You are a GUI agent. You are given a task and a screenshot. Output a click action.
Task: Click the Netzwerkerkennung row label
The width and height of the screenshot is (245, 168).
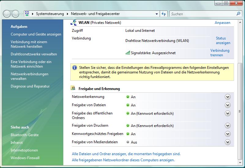[x=88, y=97]
